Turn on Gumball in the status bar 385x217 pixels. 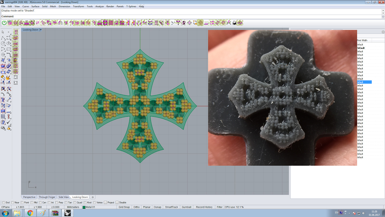tap(186, 207)
